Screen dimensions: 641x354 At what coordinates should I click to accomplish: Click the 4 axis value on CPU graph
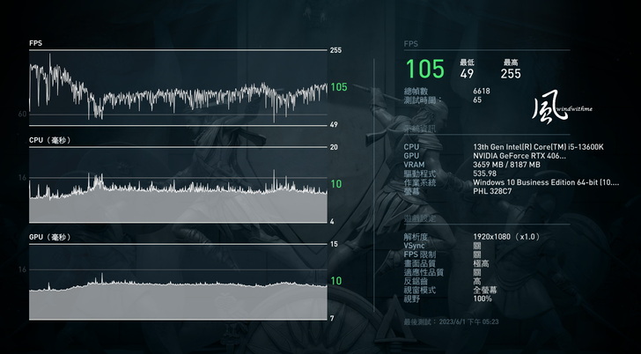click(332, 222)
